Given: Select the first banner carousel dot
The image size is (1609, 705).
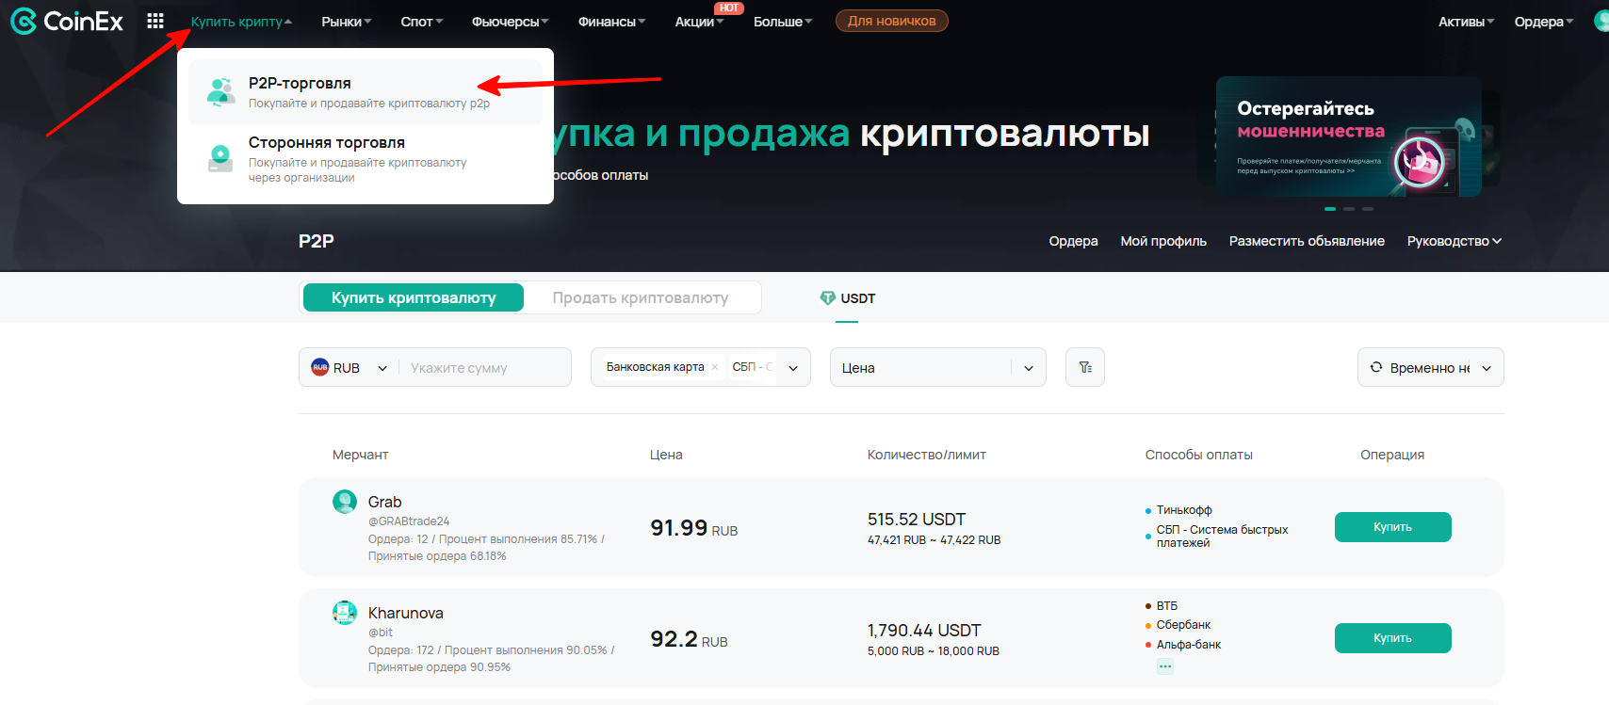Looking at the screenshot, I should pos(1330,208).
